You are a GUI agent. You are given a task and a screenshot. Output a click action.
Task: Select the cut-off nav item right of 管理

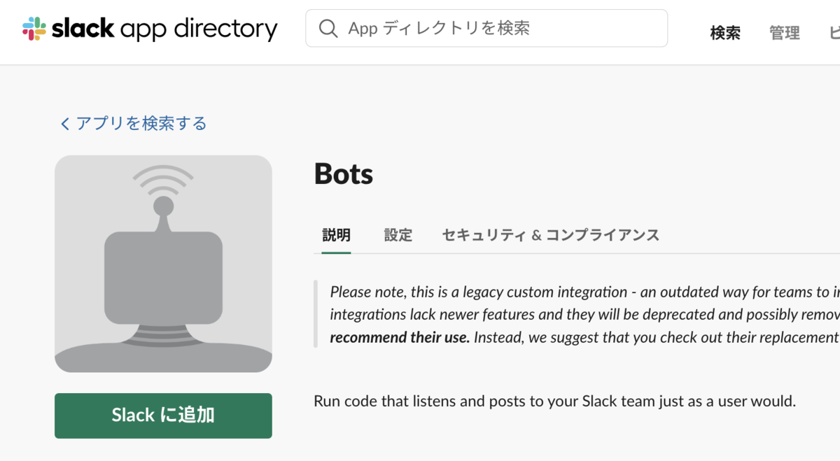[x=834, y=33]
